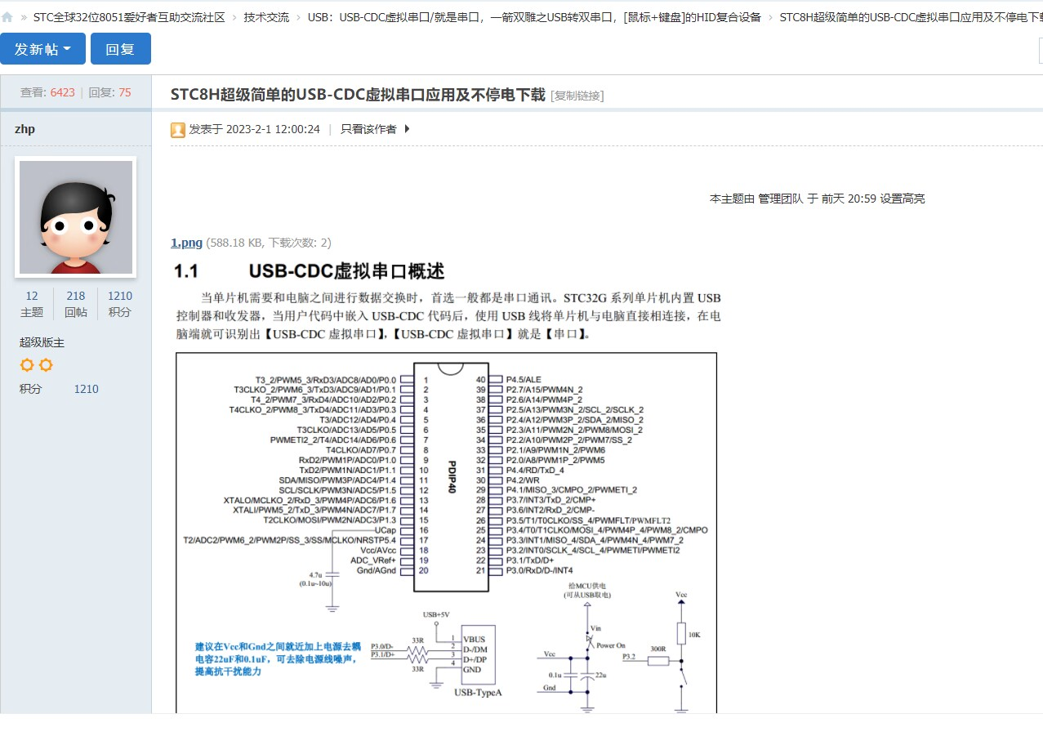The image size is (1043, 732).
Task: Open author profile zhp
Action: tap(25, 129)
